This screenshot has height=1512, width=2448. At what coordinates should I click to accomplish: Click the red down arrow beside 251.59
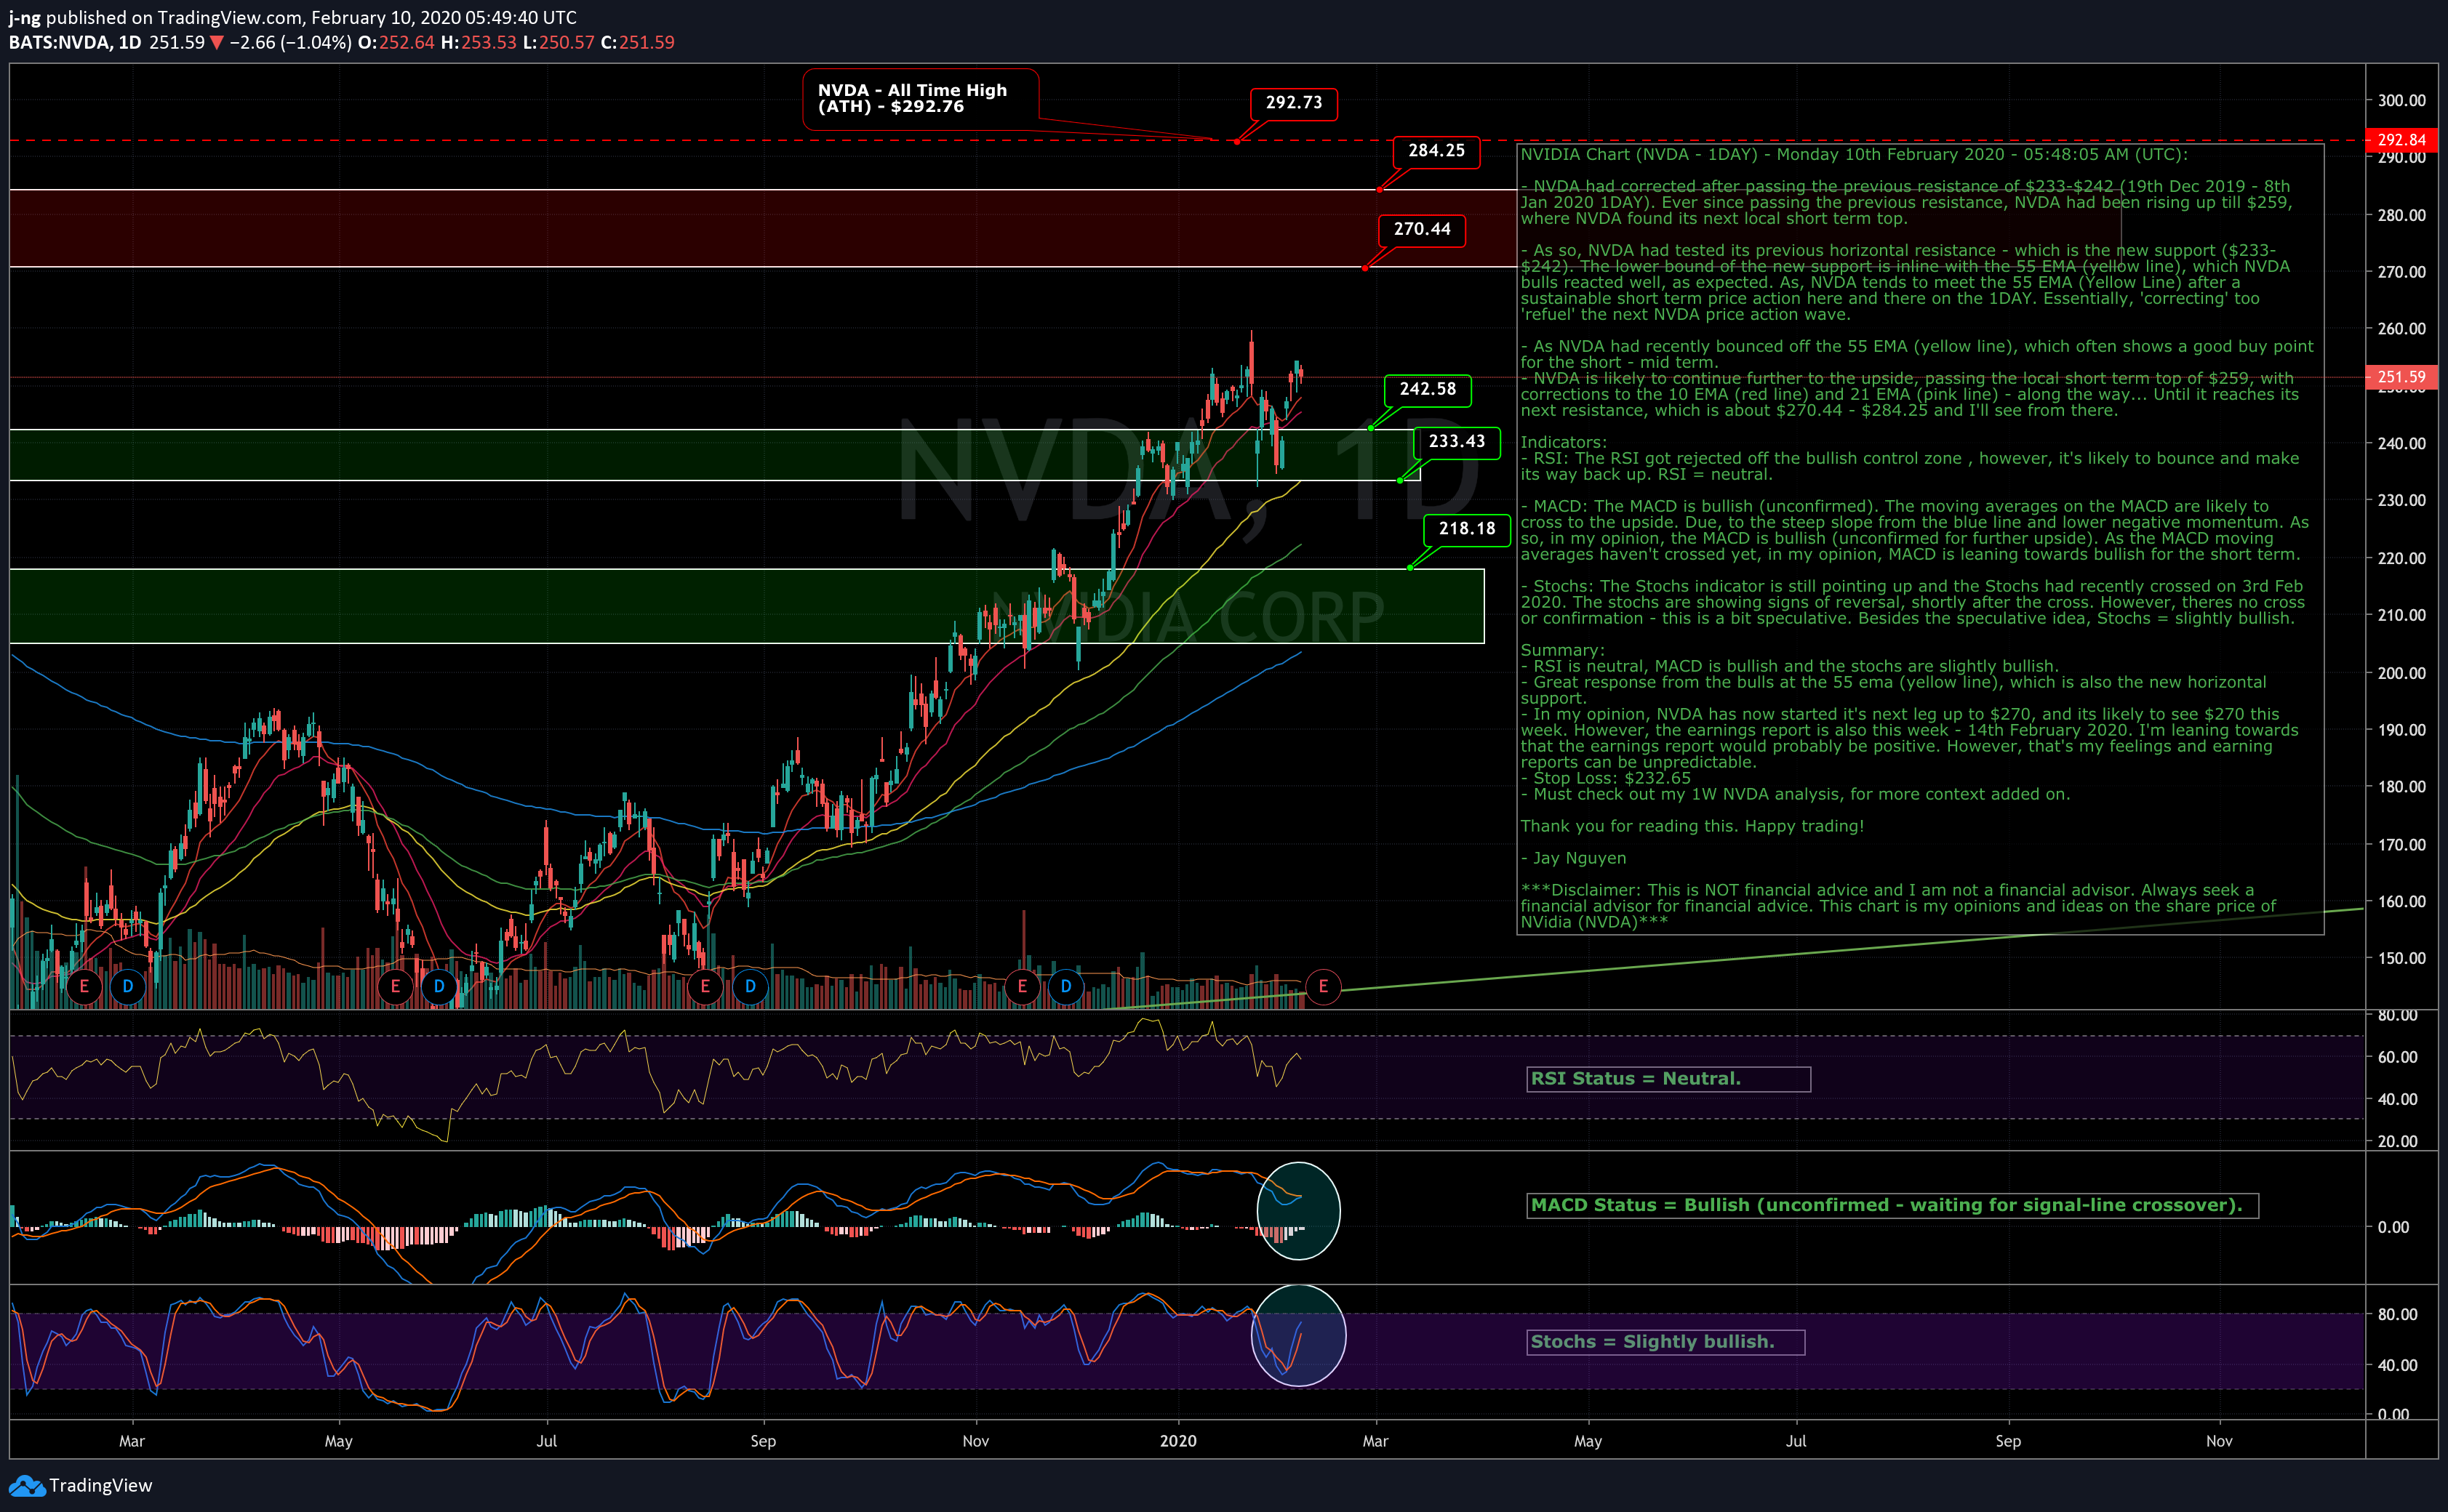216,43
